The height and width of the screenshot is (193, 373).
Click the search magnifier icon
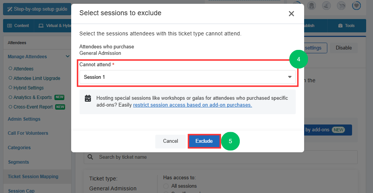(91, 157)
